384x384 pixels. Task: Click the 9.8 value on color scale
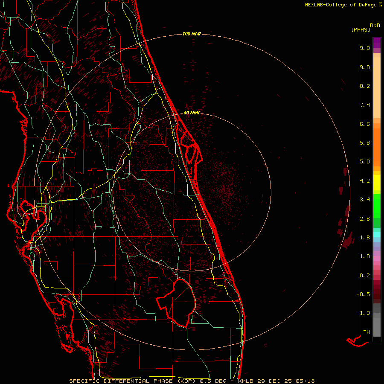click(x=365, y=48)
